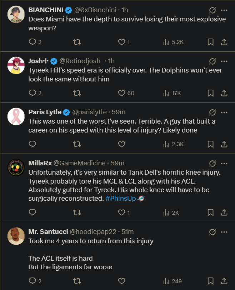Open more options on BIANCHINI's tweet
Viewport: 235px width, 290px height.
pyautogui.click(x=224, y=10)
